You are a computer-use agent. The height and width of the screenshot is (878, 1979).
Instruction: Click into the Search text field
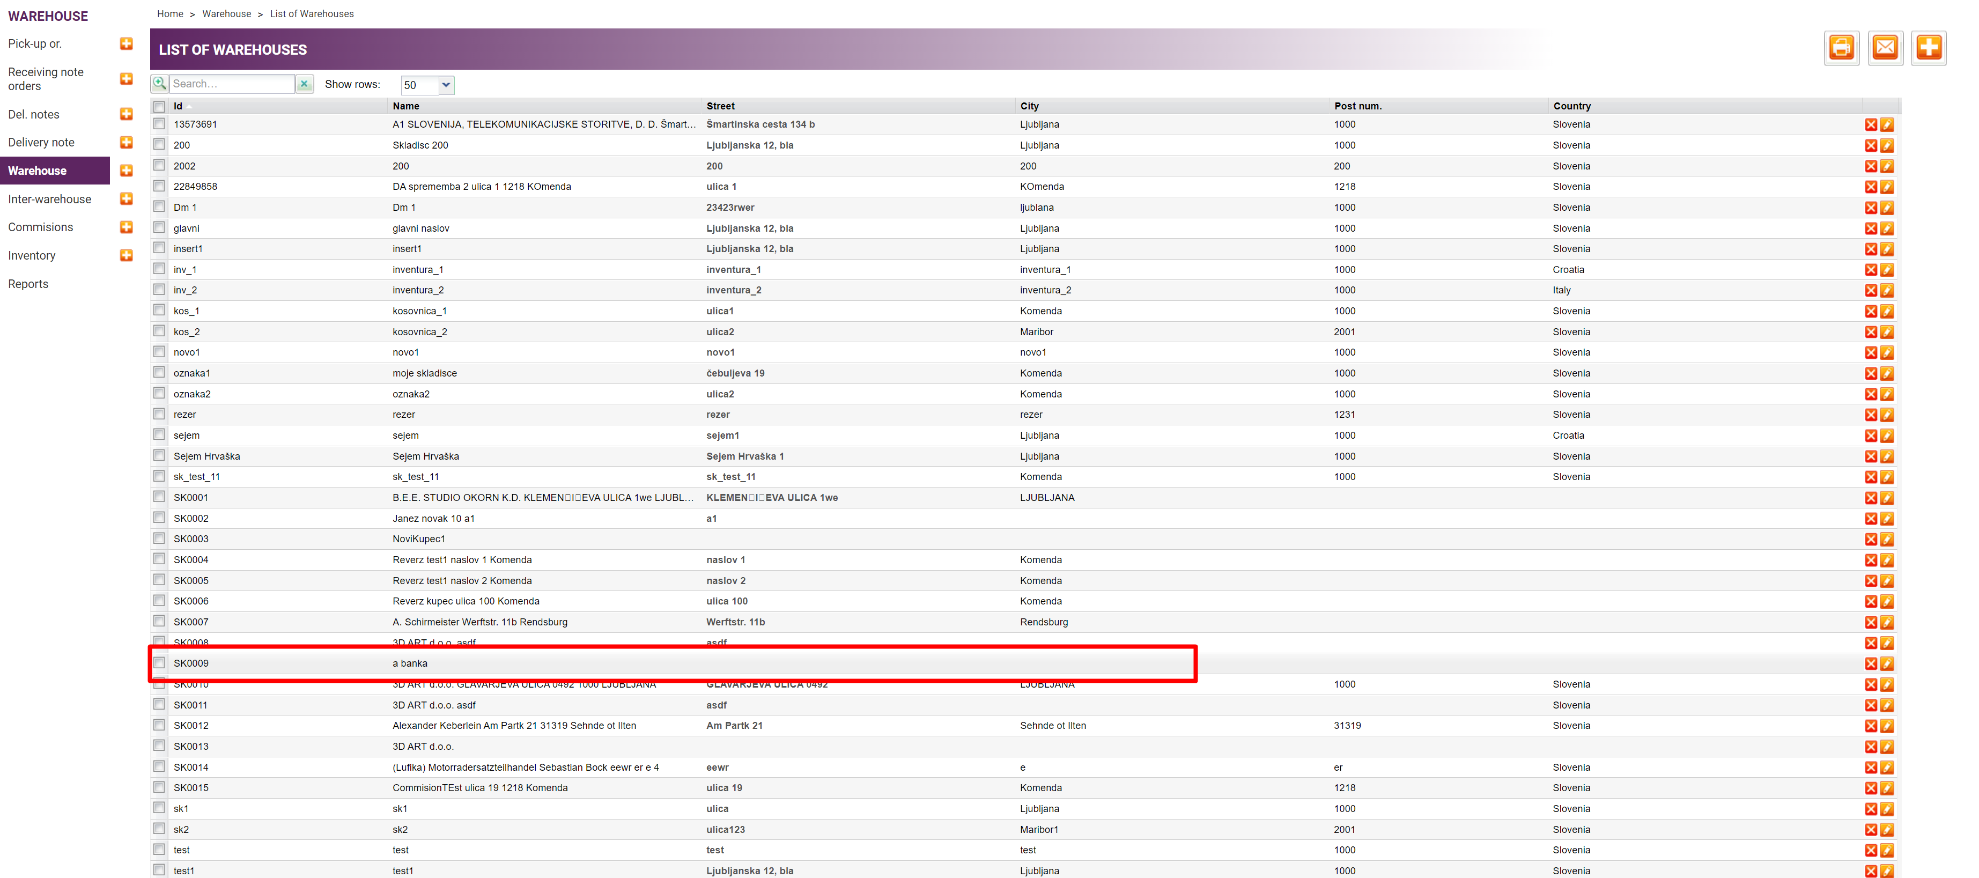(x=231, y=84)
